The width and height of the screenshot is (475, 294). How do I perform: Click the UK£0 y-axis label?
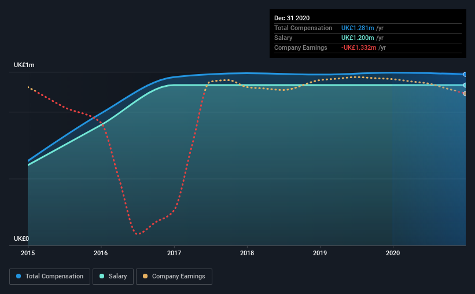tap(21, 239)
